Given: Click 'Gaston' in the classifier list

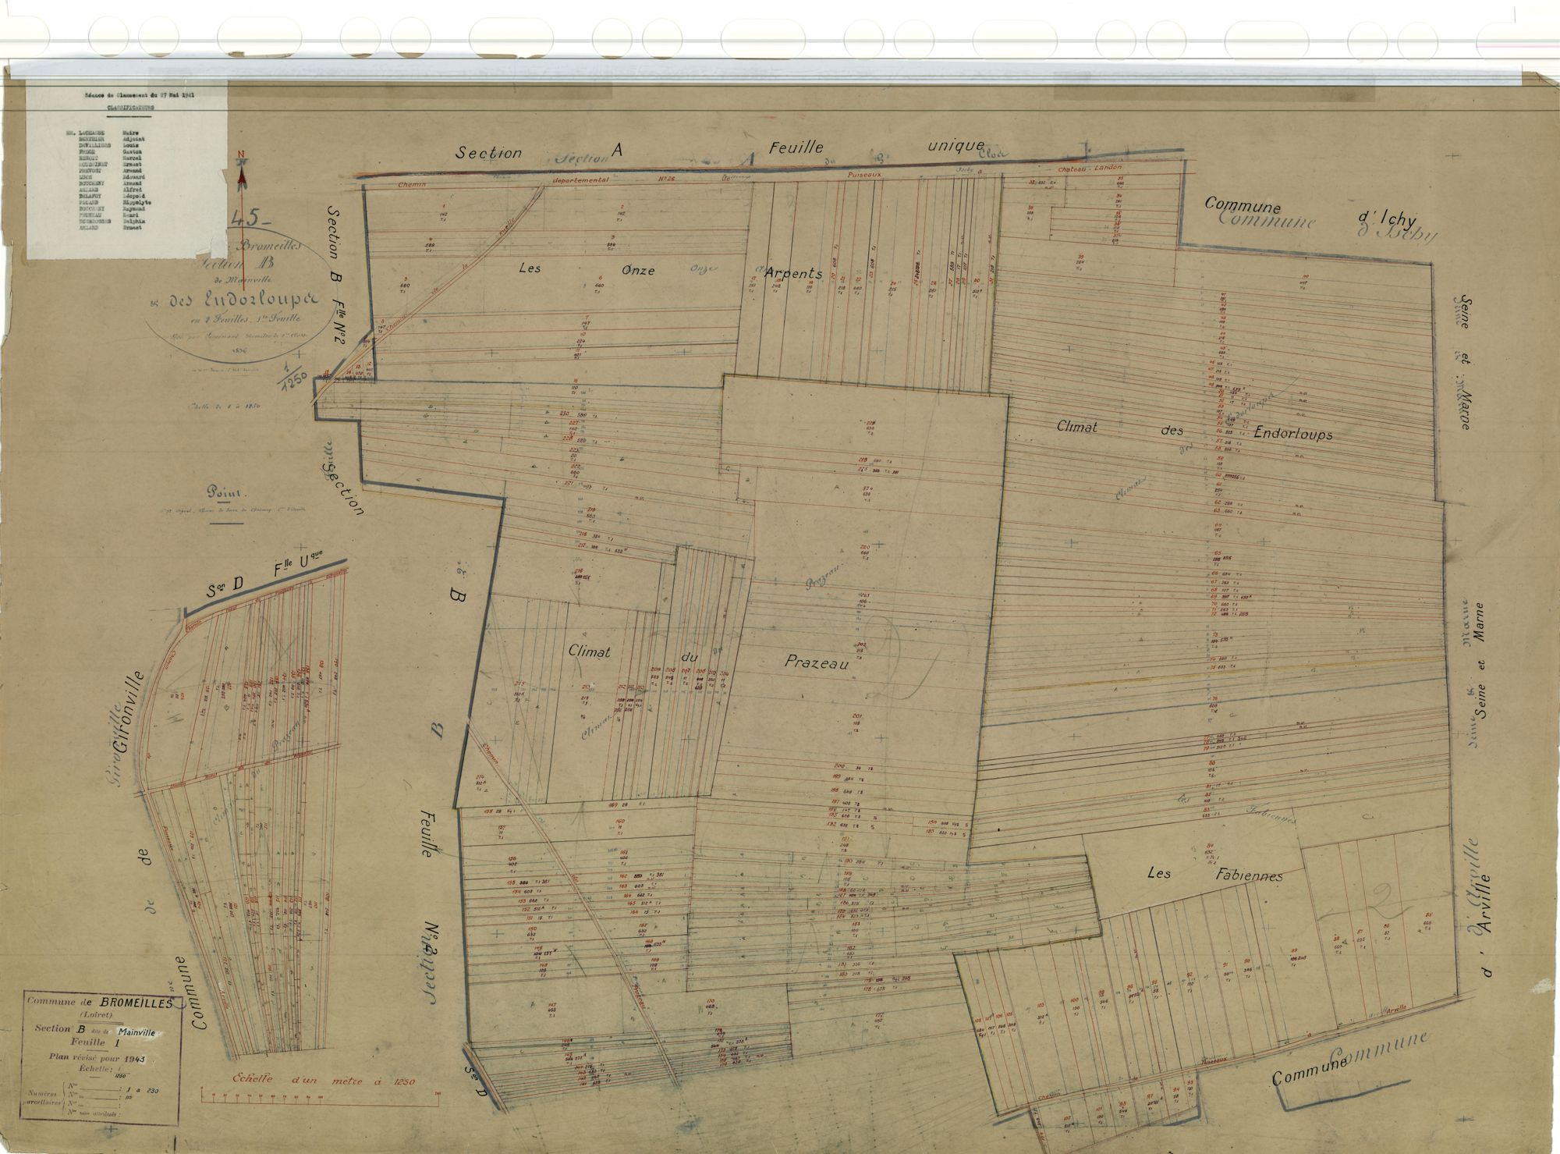Looking at the screenshot, I should pos(133,151).
